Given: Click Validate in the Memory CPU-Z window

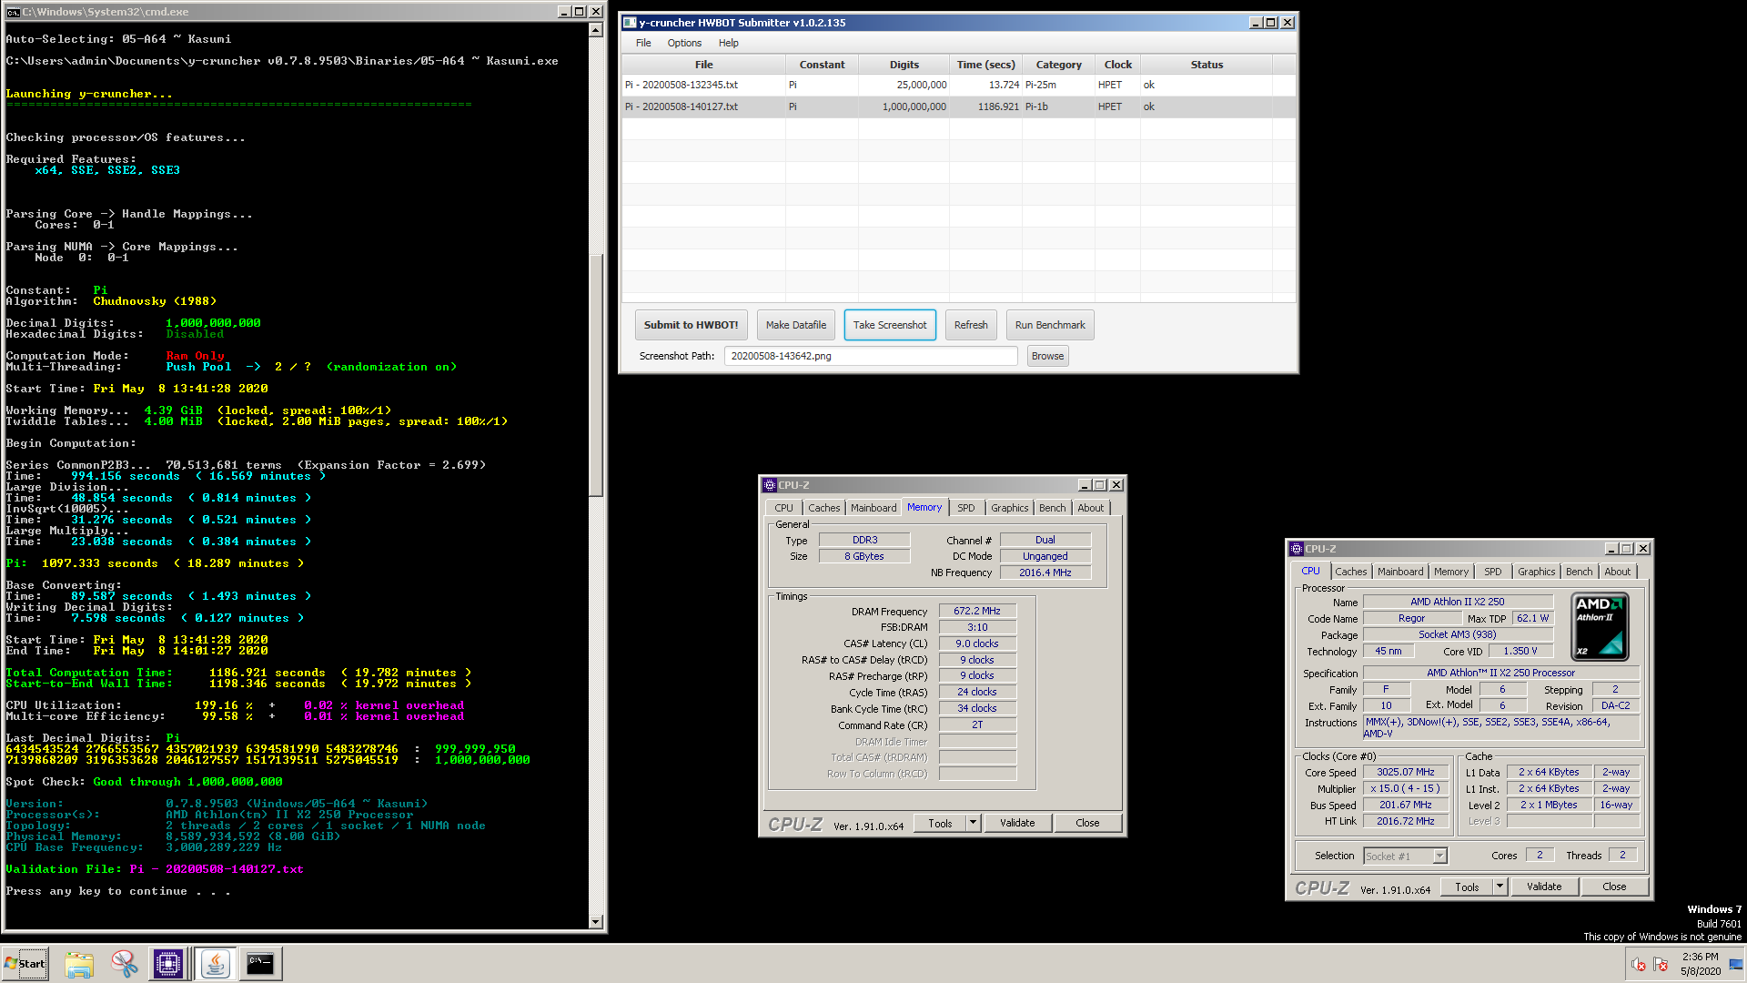Looking at the screenshot, I should tap(1017, 823).
